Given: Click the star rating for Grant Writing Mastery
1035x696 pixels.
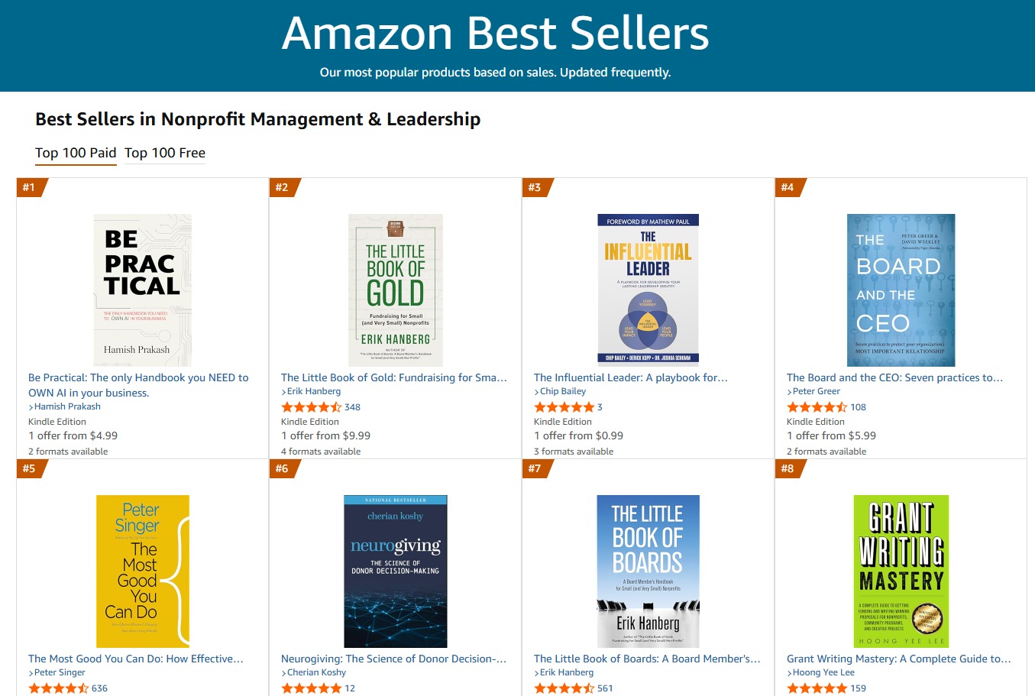Looking at the screenshot, I should [814, 688].
